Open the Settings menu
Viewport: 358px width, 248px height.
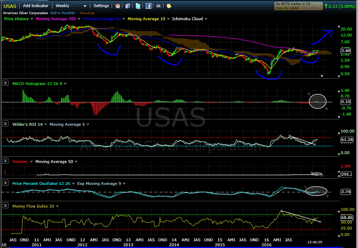tap(101, 6)
